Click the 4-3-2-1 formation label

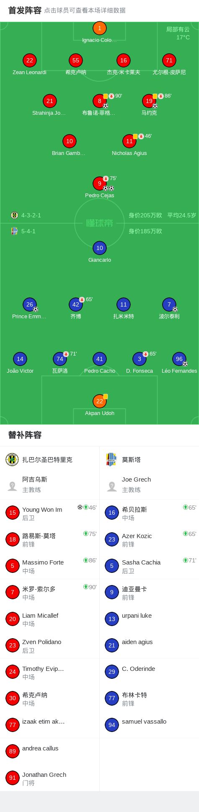(x=31, y=215)
